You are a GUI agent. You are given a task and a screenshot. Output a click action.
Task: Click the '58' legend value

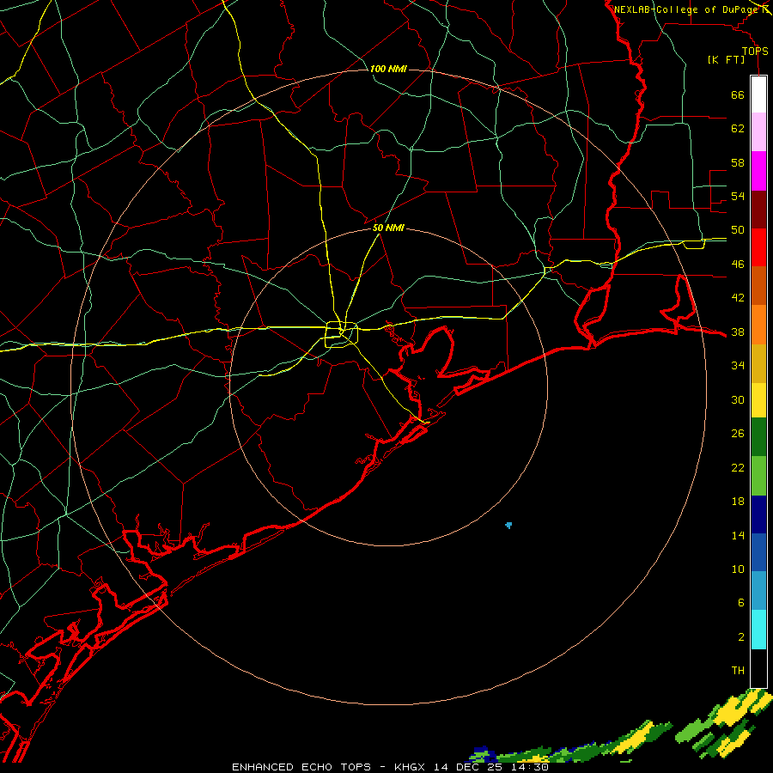pyautogui.click(x=738, y=162)
